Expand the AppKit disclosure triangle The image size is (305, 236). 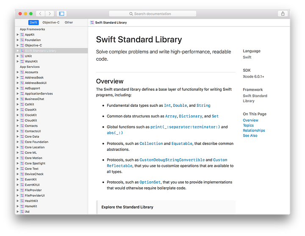(x=18, y=35)
